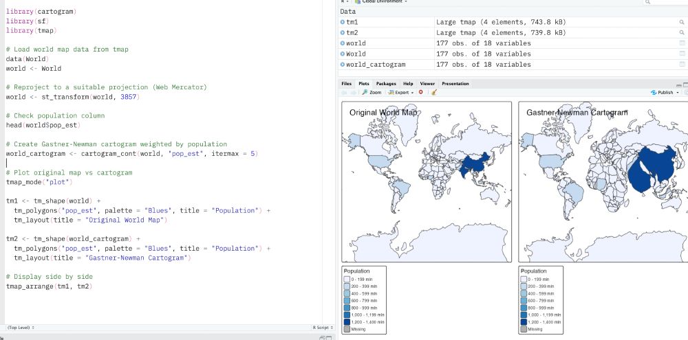Open the (Top Level) scope dropdown
Image resolution: width=688 pixels, height=340 pixels.
click(x=21, y=328)
